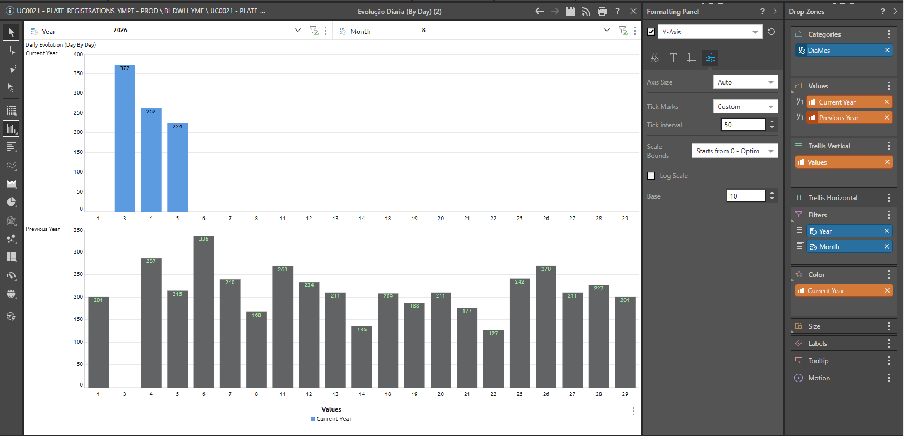904x436 pixels.
Task: Remove Previous Year chip from Values
Action: tap(887, 118)
